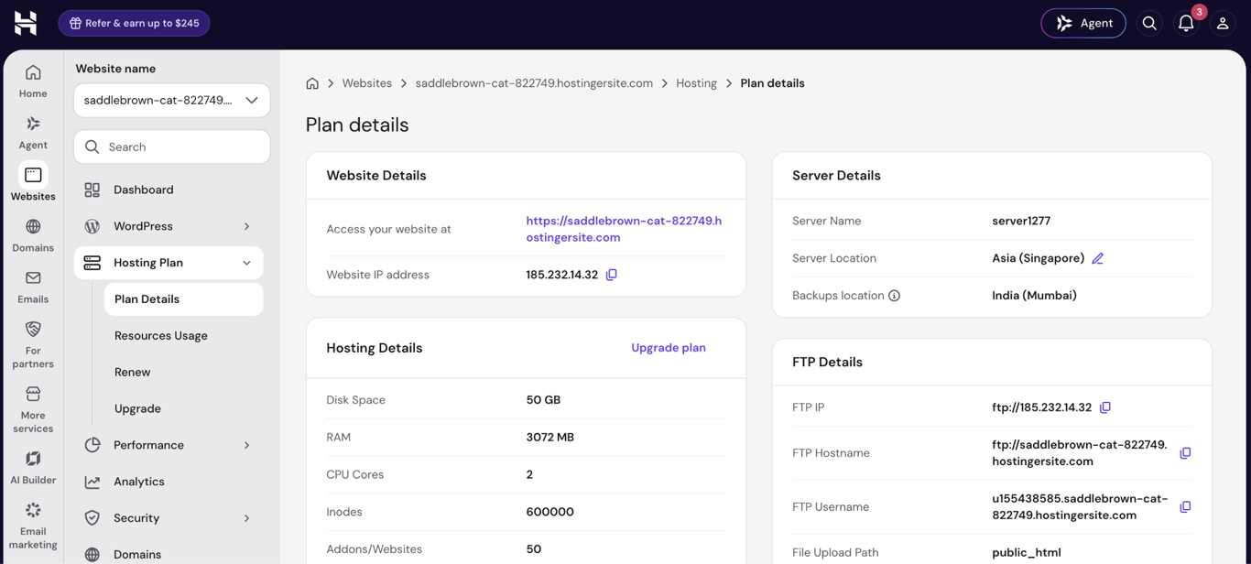Open Domains in the left rail
Viewport: 1251px width, 564px height.
(x=33, y=235)
